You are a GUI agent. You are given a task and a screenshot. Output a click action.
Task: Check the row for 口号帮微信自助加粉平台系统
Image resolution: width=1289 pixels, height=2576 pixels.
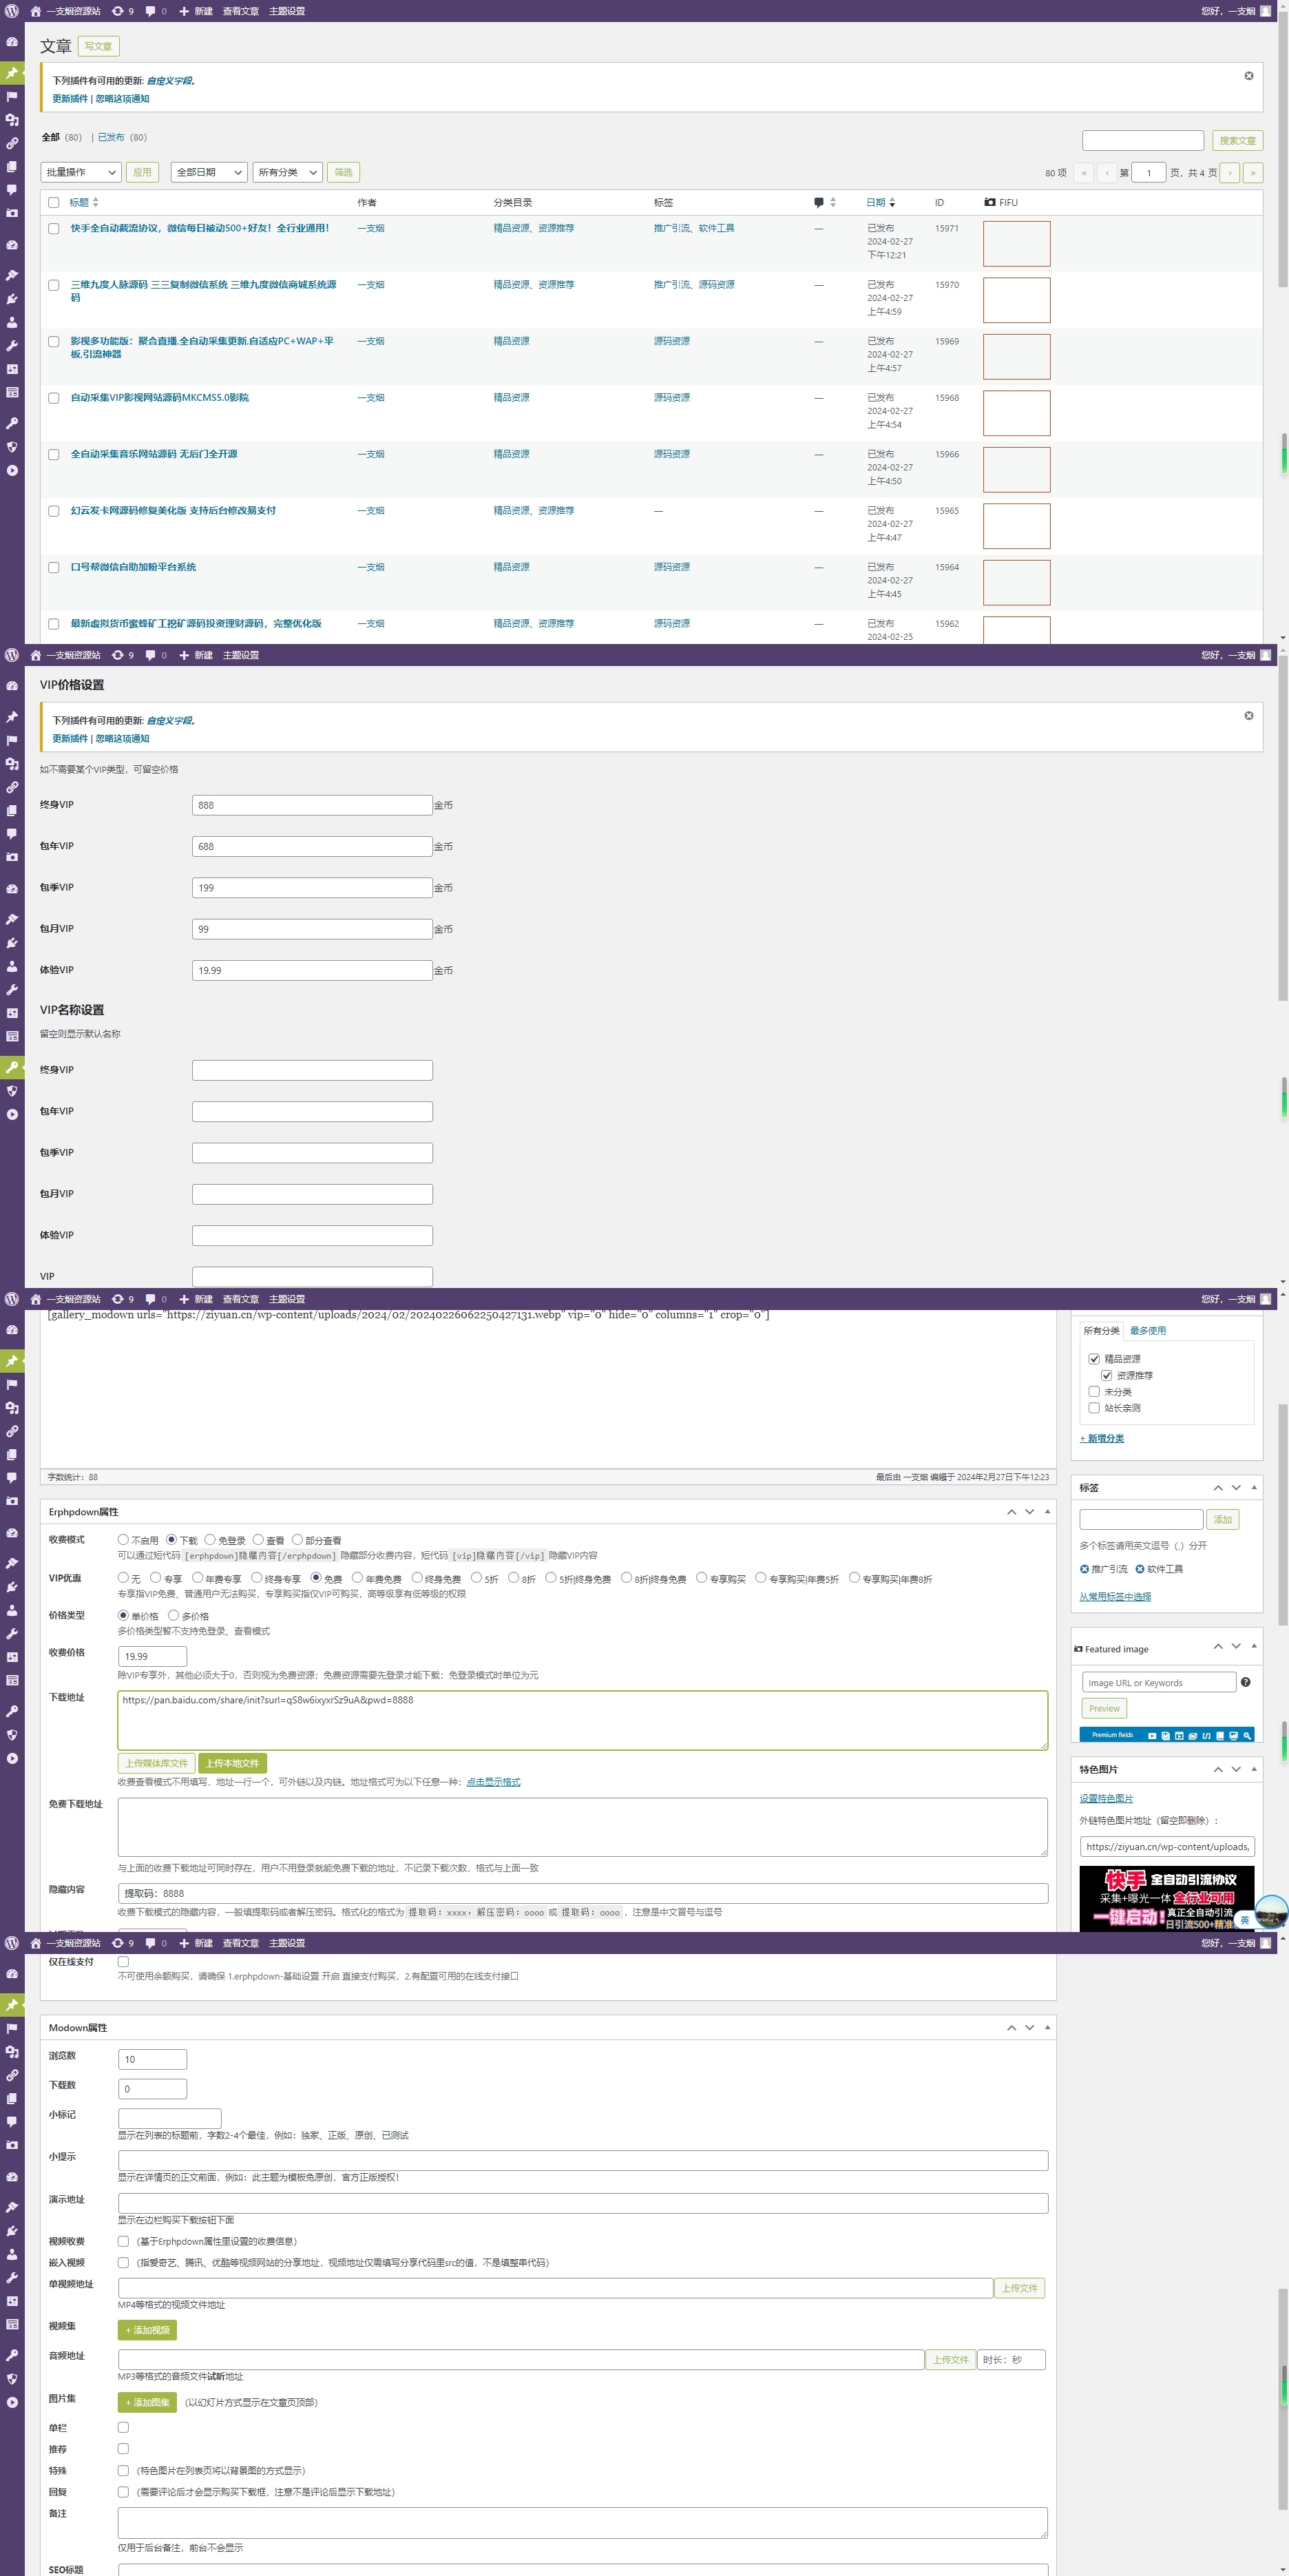click(54, 567)
